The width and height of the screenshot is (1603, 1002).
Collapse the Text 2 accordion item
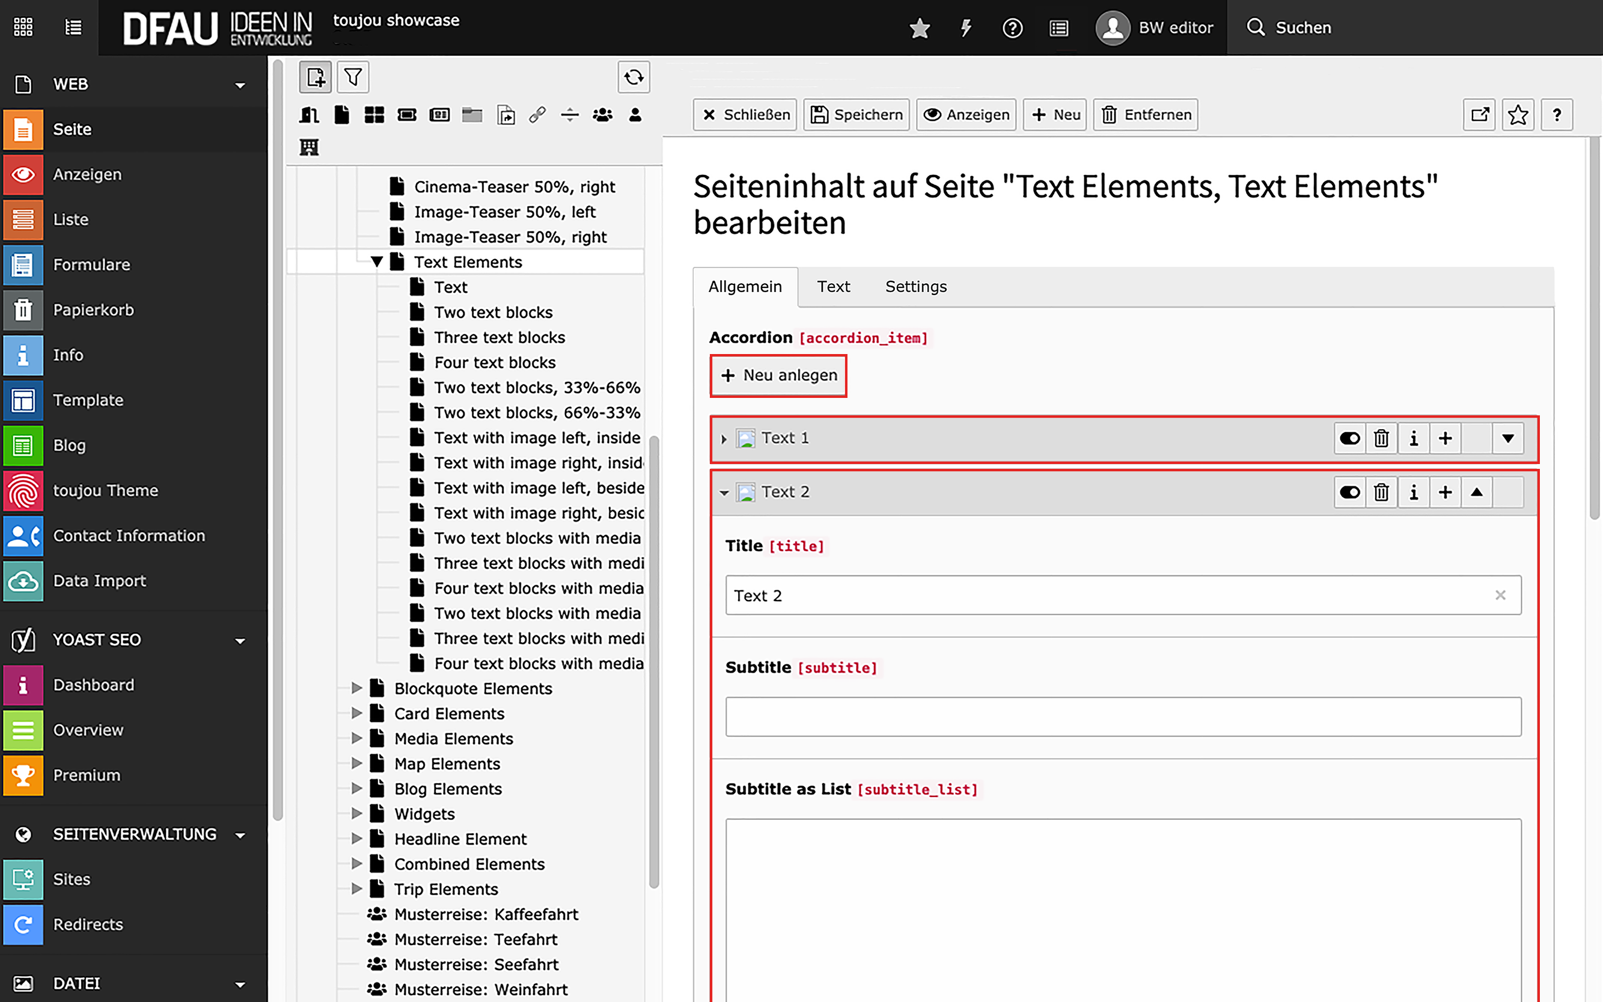pyautogui.click(x=724, y=492)
